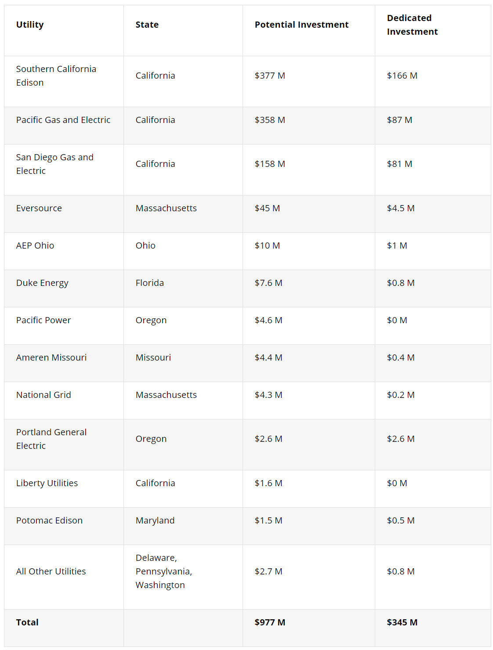Viewport: 493px width, 650px height.
Task: Select the $977 M total potential investment
Action: click(270, 623)
